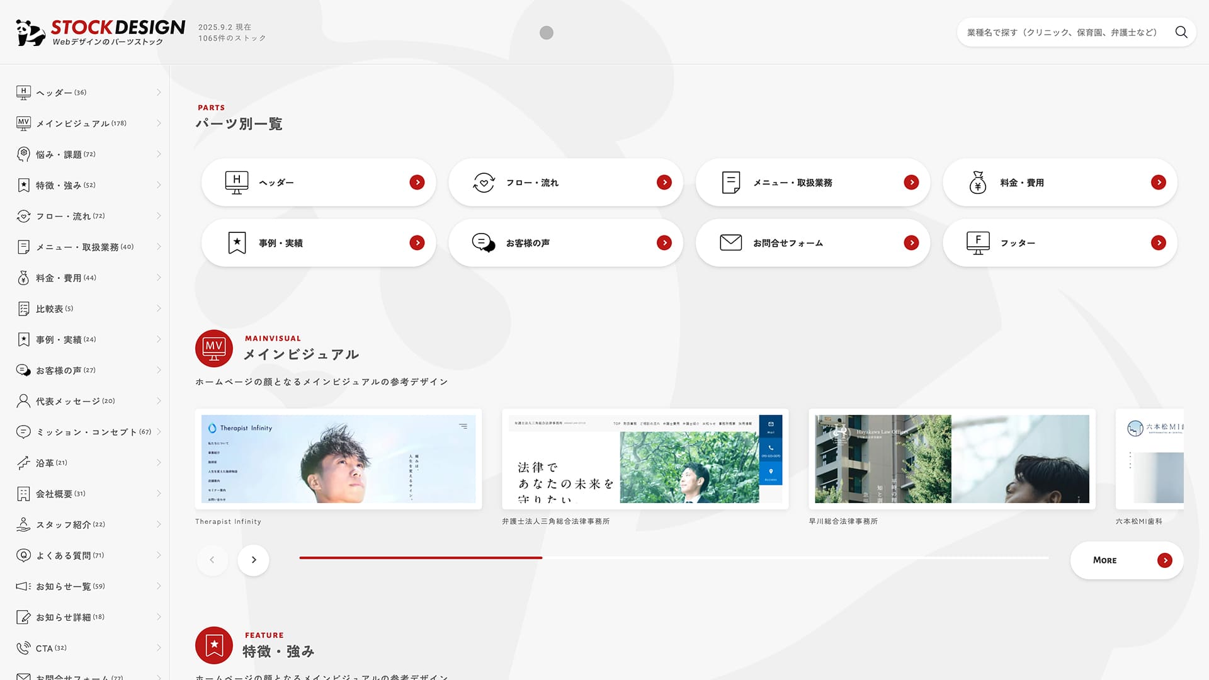Open よくある質問 (71) sidebar menu item
Screen dimensions: 1209x680
click(88, 555)
